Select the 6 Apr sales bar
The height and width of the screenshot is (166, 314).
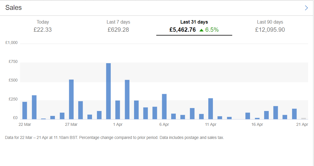coord(164,107)
